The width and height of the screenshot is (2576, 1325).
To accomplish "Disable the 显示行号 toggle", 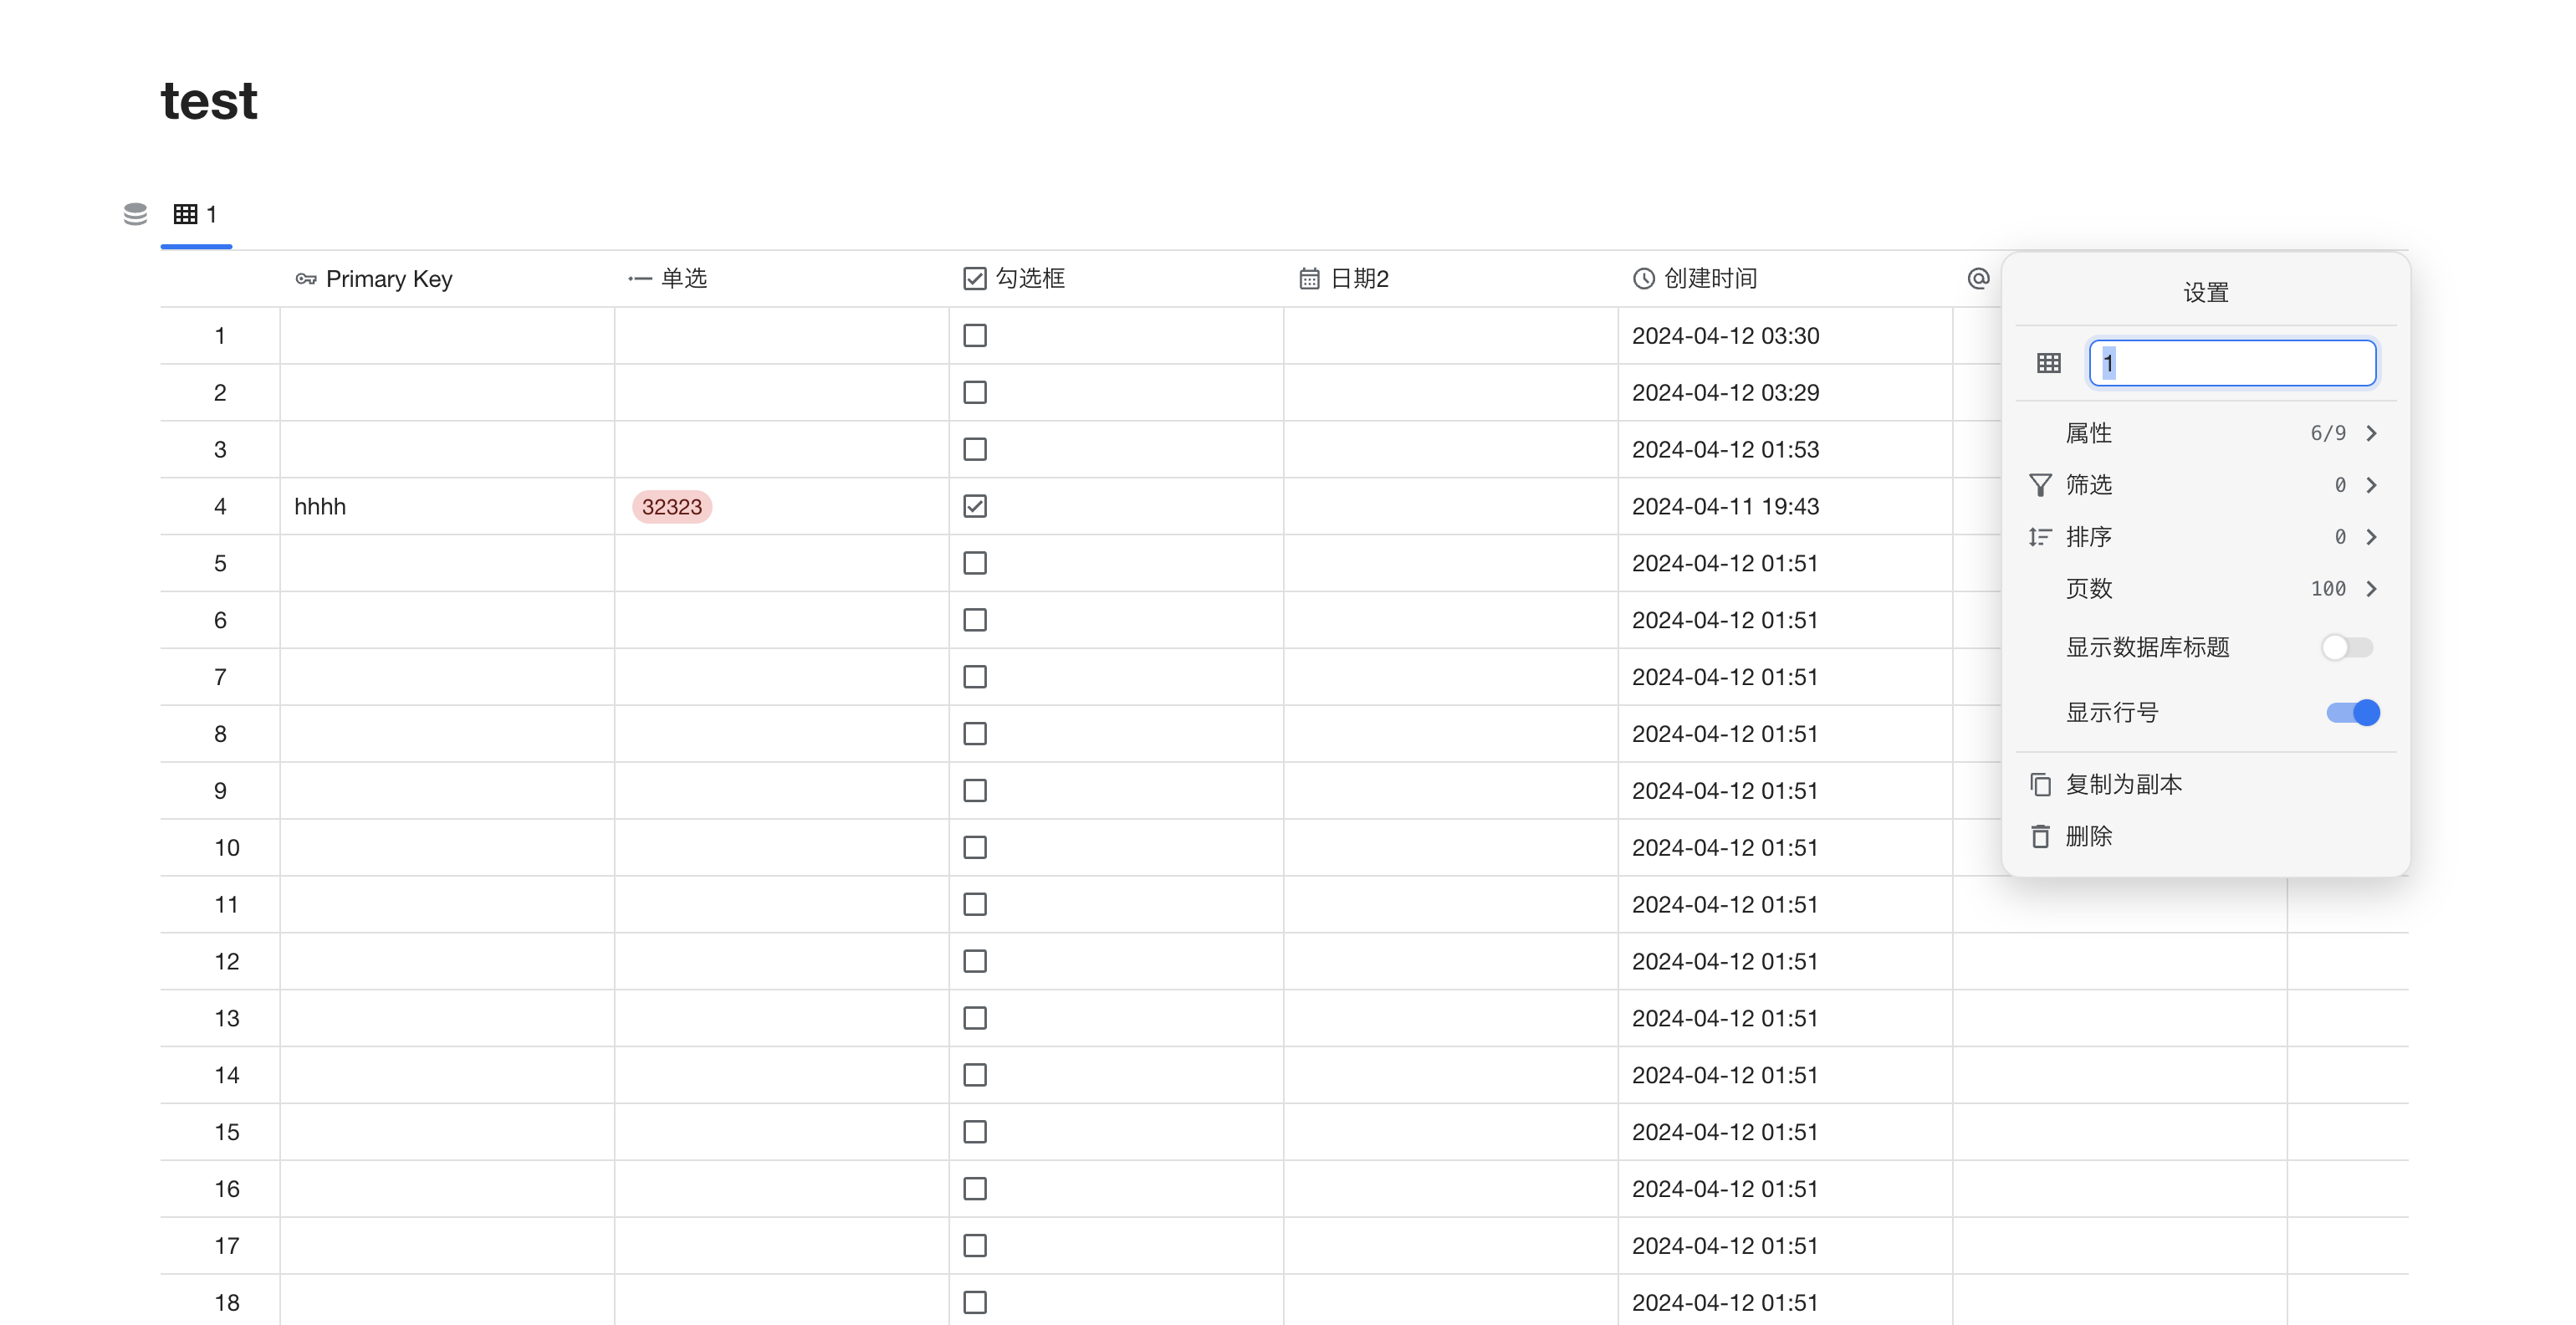I will 2352,712.
